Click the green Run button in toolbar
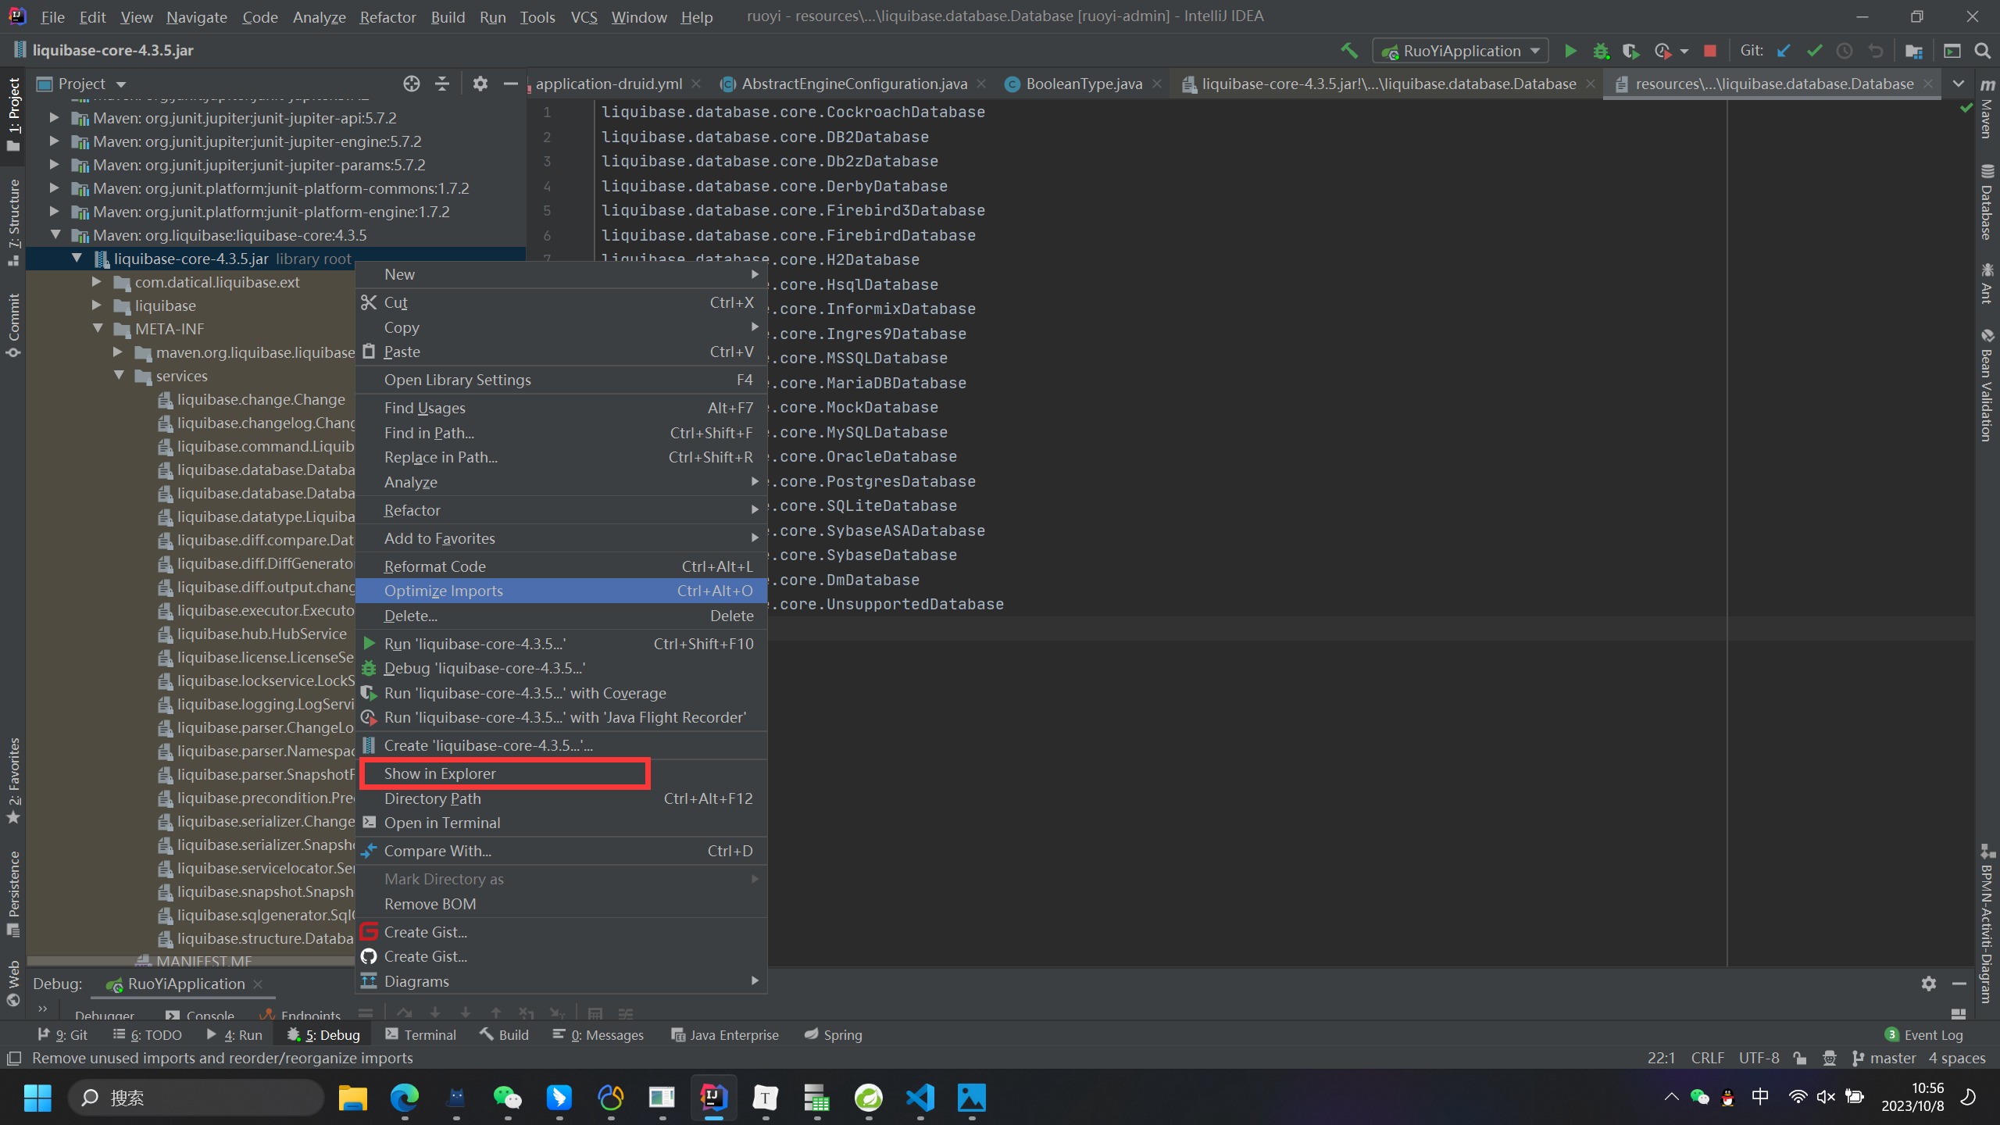 click(1570, 51)
